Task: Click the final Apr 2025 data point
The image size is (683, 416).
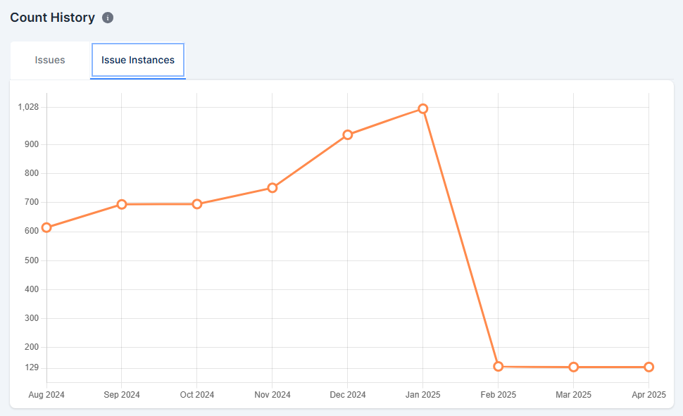Action: pos(648,367)
